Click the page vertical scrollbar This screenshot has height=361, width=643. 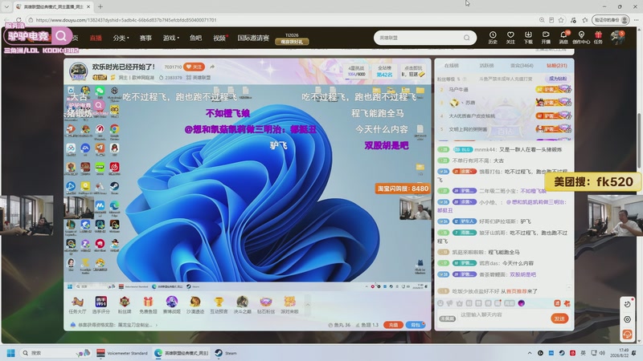coord(638,98)
